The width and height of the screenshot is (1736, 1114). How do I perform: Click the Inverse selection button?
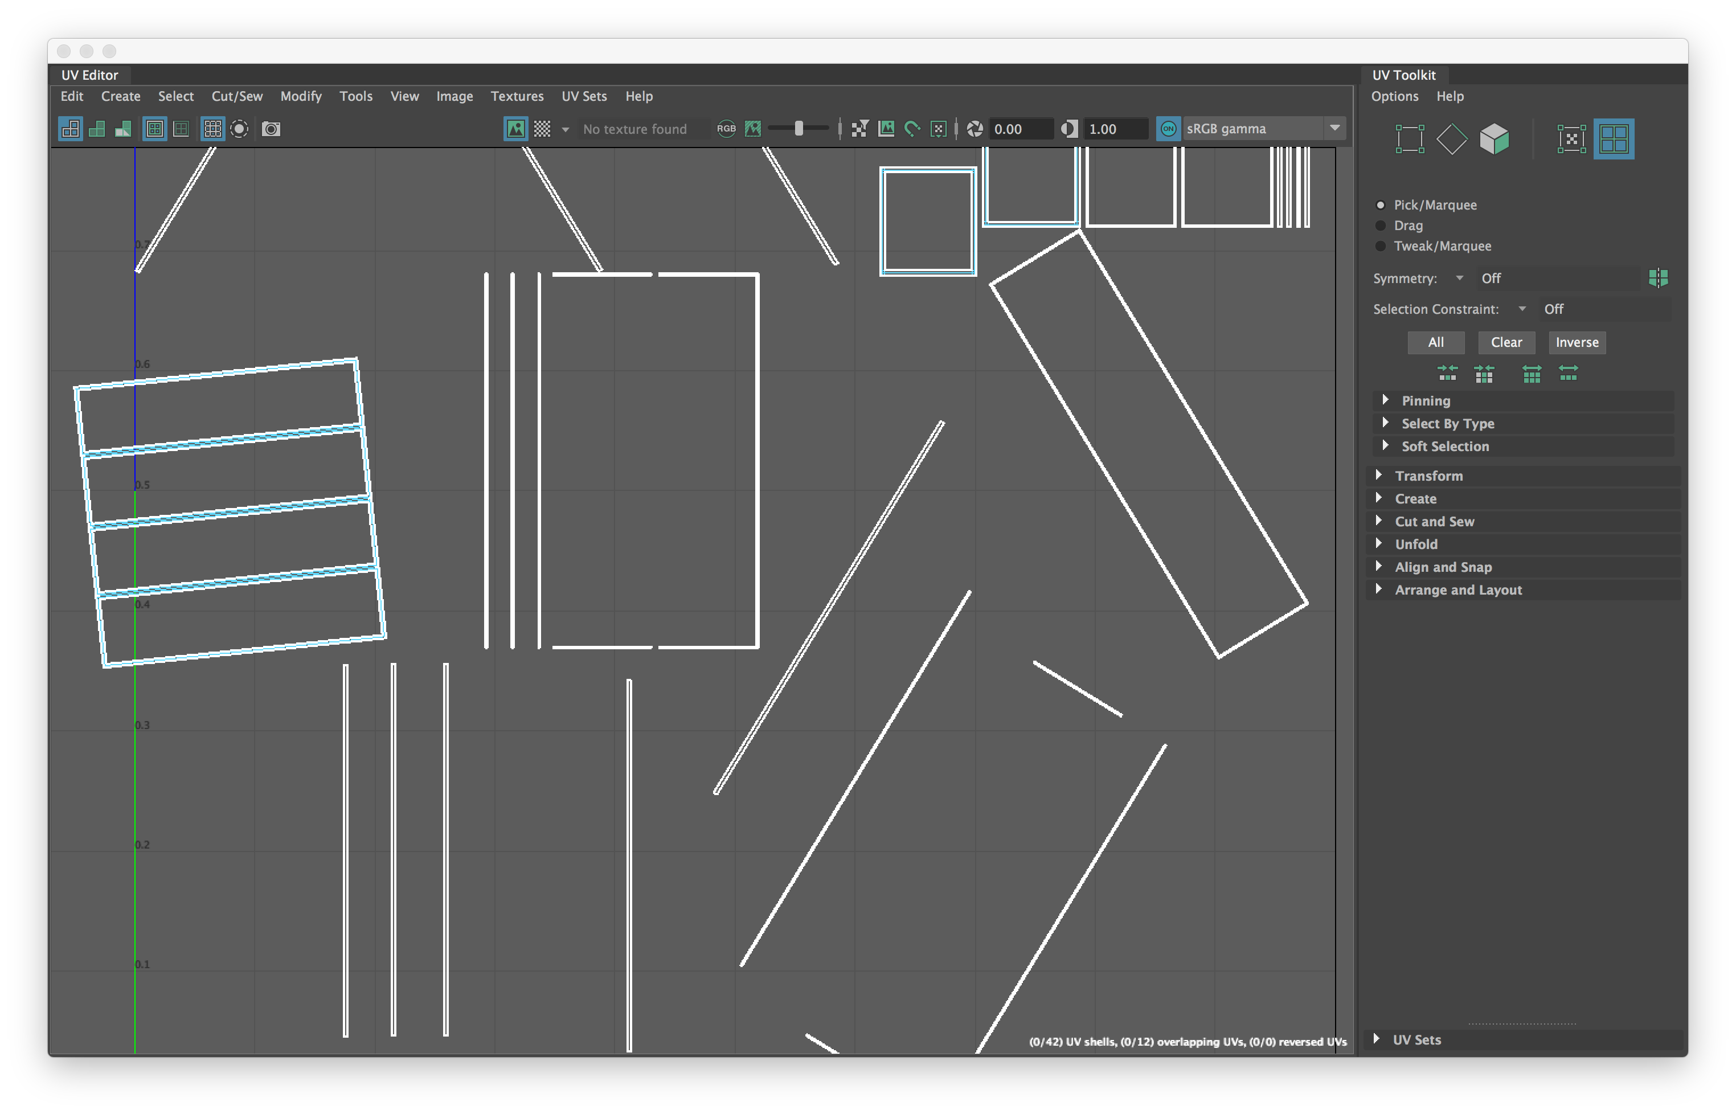click(1577, 342)
